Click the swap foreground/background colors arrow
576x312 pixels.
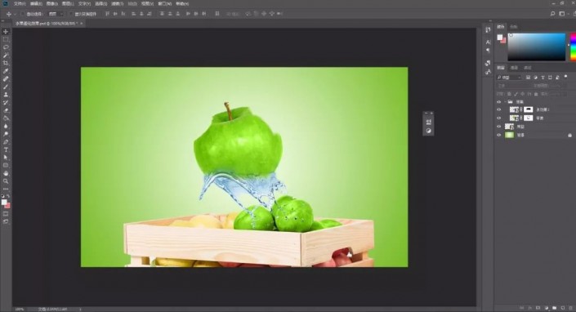pos(8,196)
